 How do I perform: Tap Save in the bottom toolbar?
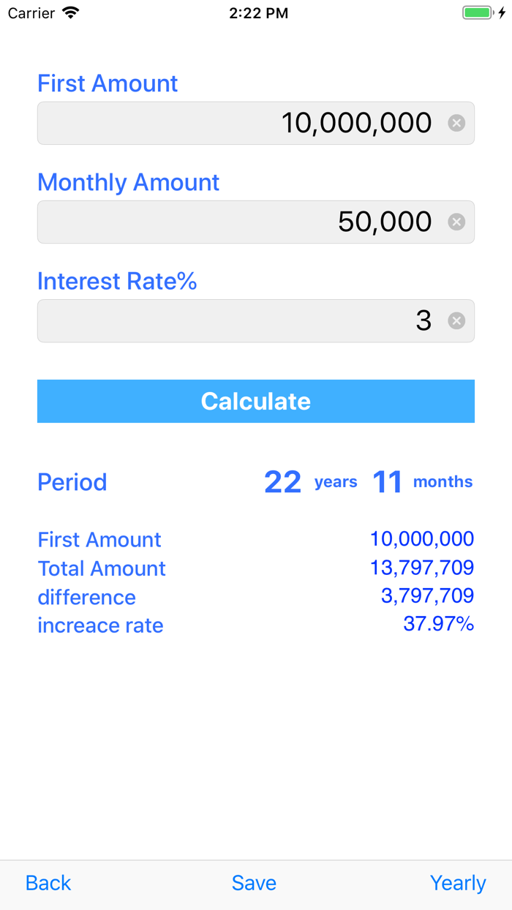pos(254,883)
